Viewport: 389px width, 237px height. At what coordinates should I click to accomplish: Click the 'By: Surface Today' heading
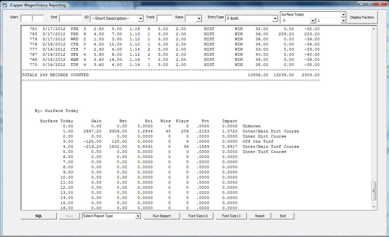tap(56, 111)
